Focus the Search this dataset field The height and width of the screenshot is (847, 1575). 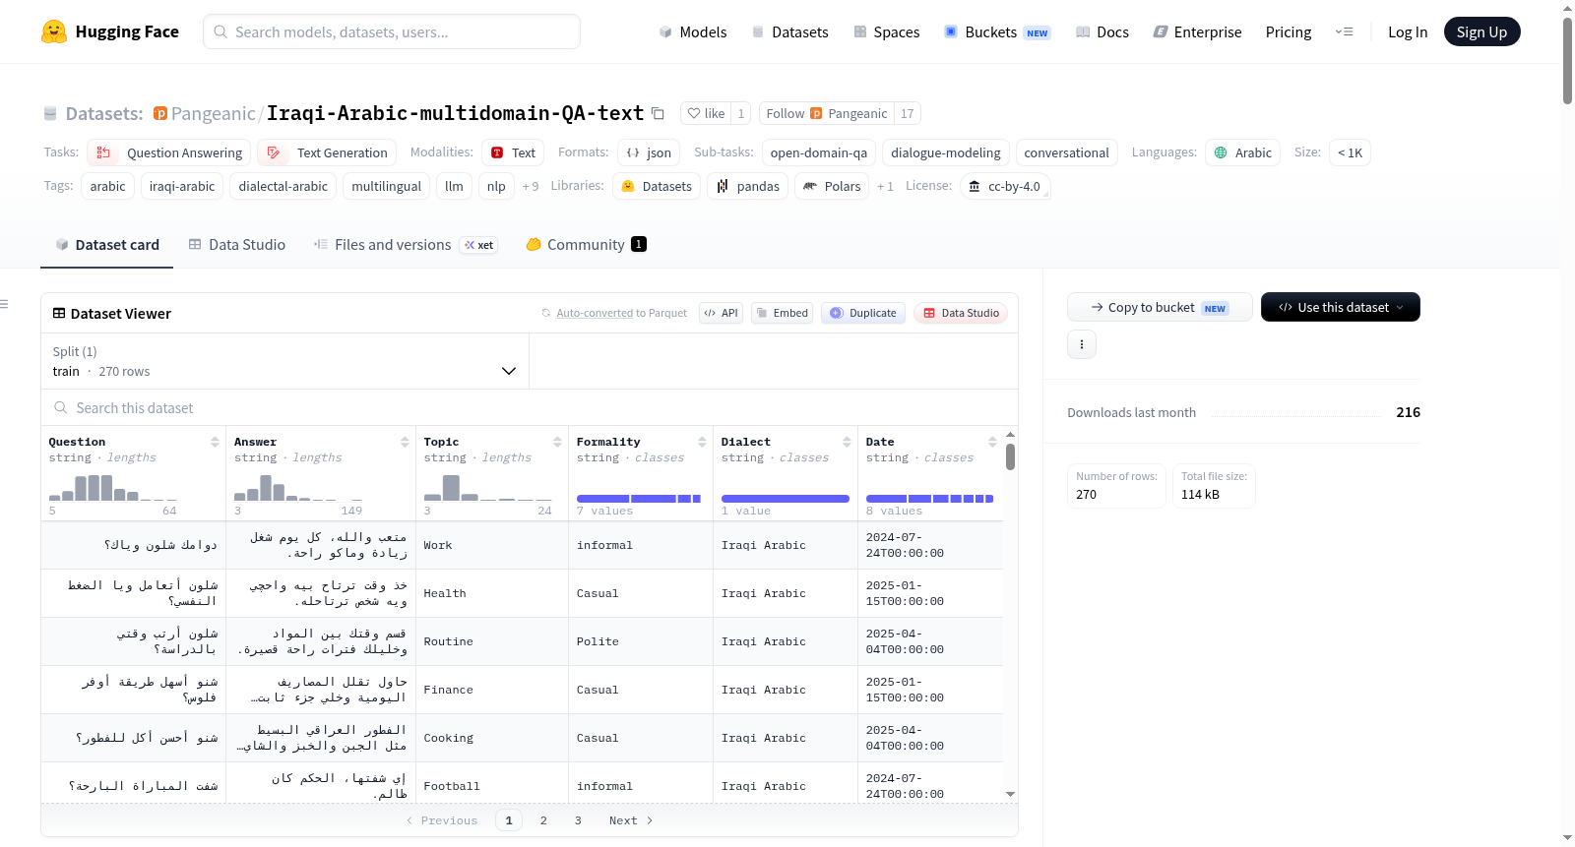pos(530,407)
